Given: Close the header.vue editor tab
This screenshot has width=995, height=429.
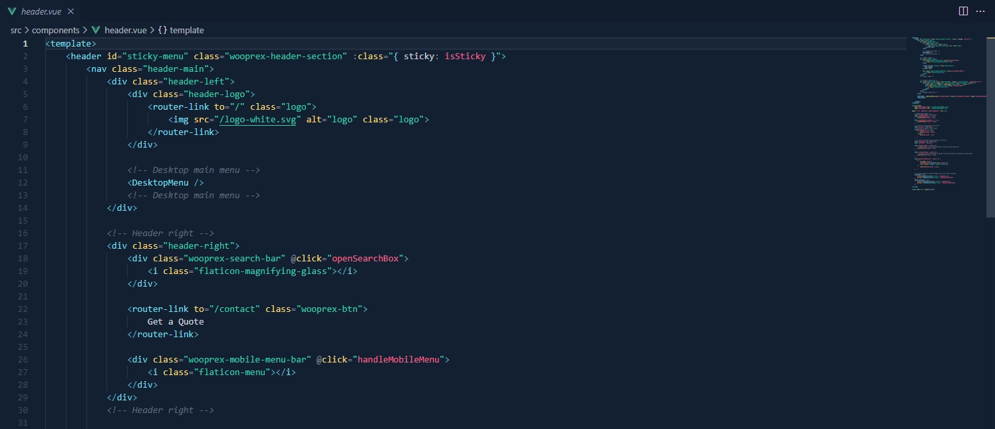Looking at the screenshot, I should click(69, 11).
